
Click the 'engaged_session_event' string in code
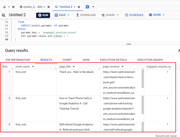click(60, 33)
